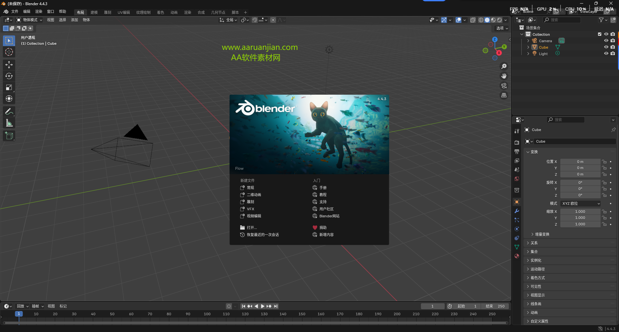Disable render visibility for the Cube
This screenshot has width=619, height=332.
pos(613,47)
